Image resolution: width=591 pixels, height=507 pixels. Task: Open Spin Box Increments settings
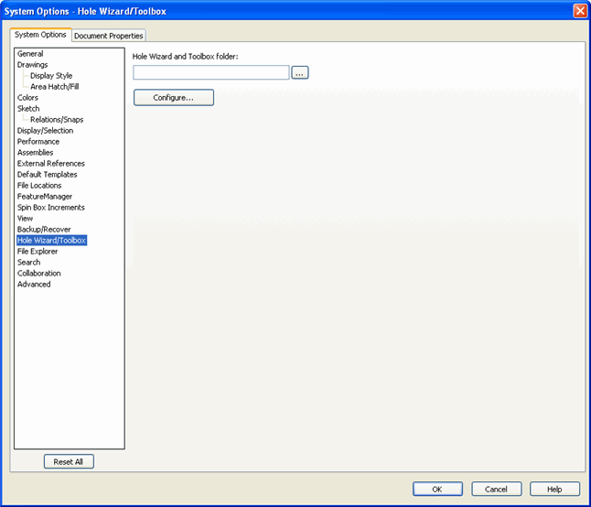click(51, 207)
